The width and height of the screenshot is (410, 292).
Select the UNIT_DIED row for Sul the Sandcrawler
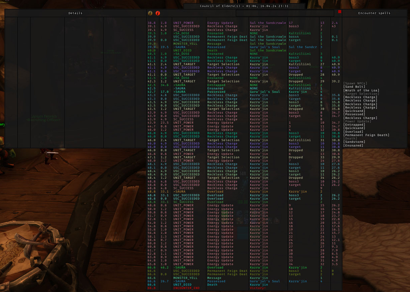[x=182, y=50]
